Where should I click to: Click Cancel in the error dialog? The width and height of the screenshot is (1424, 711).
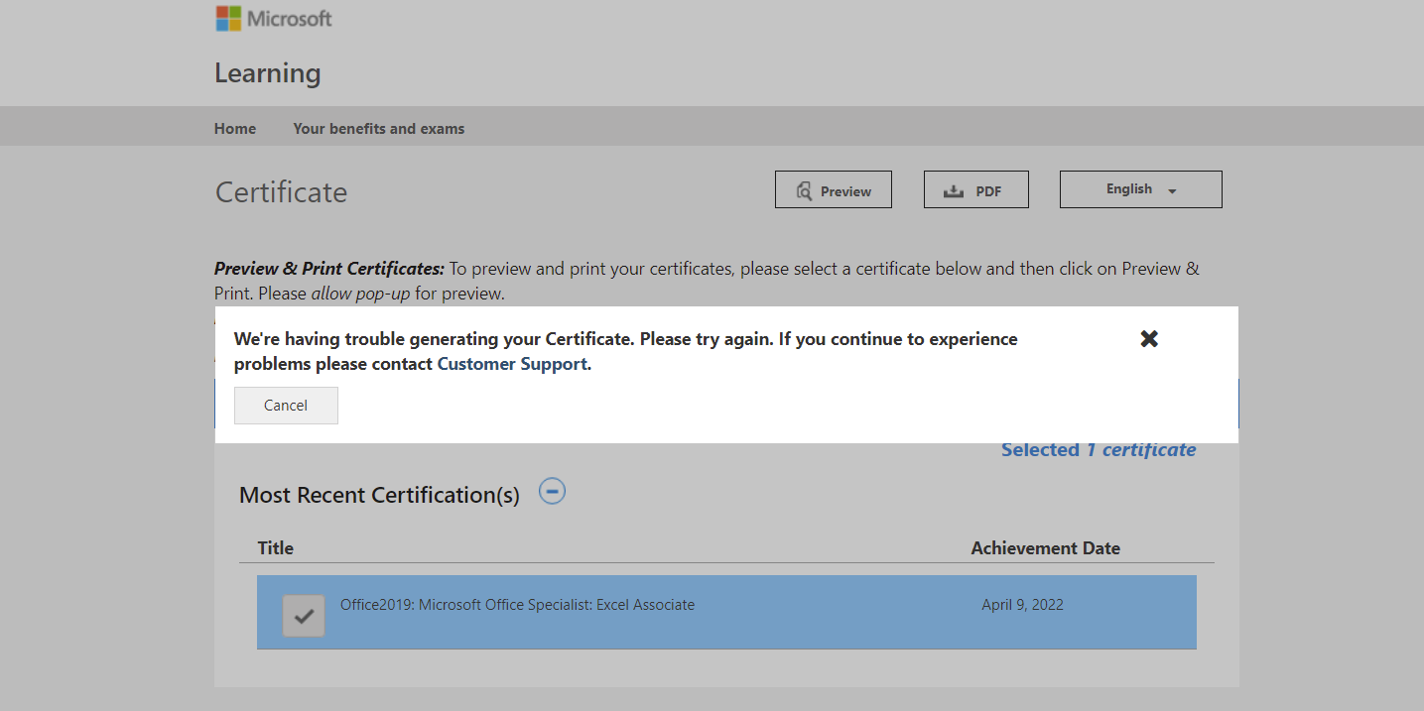(286, 406)
